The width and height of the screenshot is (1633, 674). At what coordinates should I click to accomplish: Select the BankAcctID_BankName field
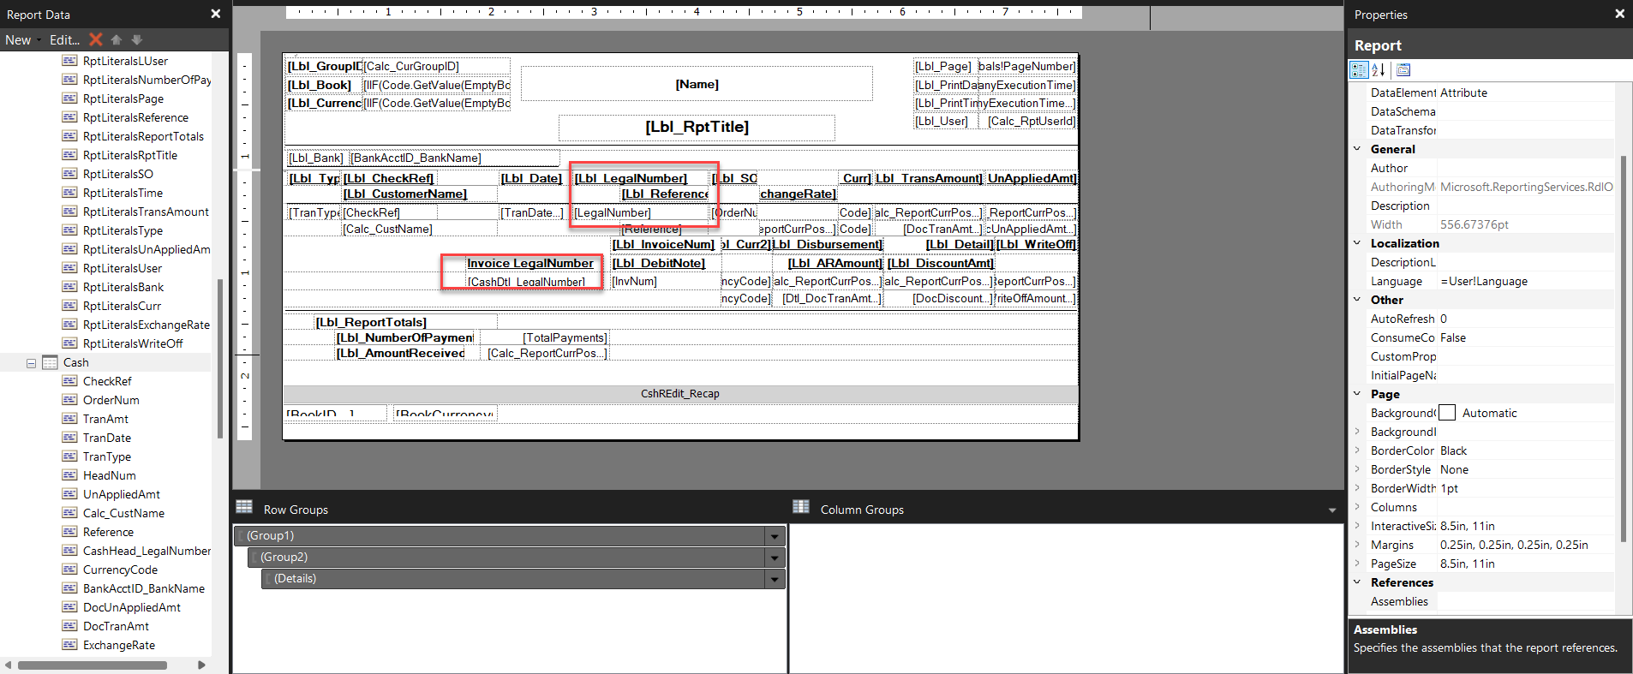[x=144, y=588]
